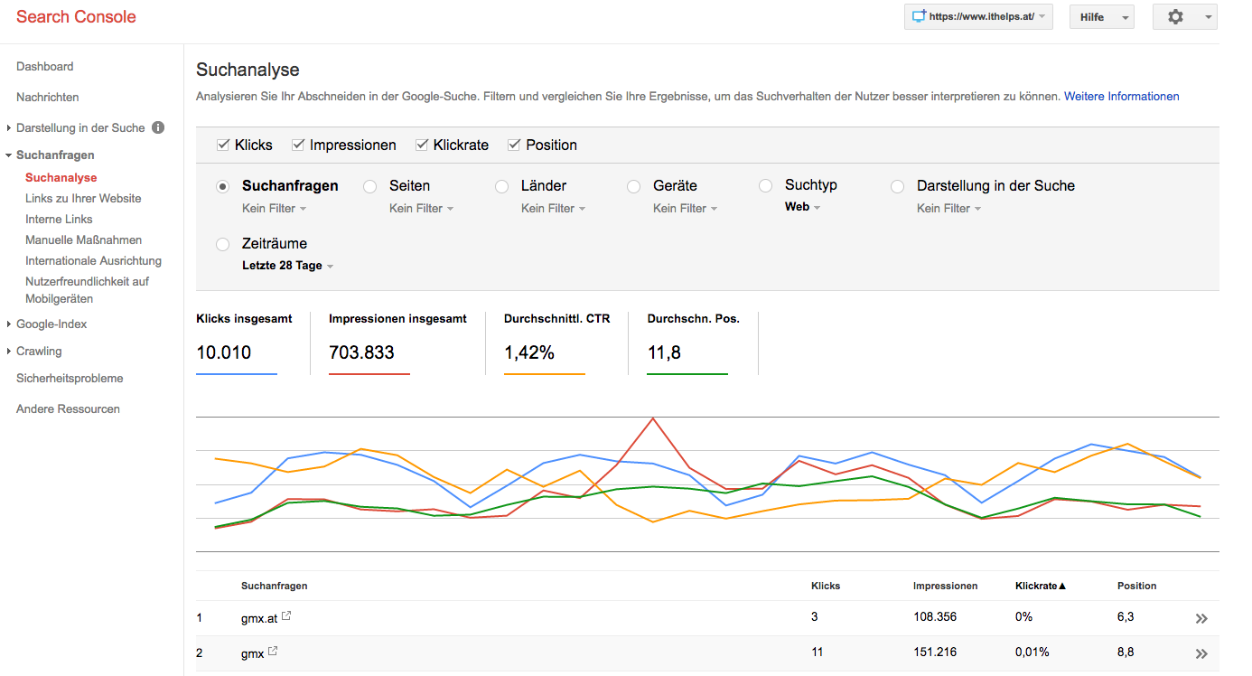Click the Search Console logo
The image size is (1252, 676).
(76, 16)
